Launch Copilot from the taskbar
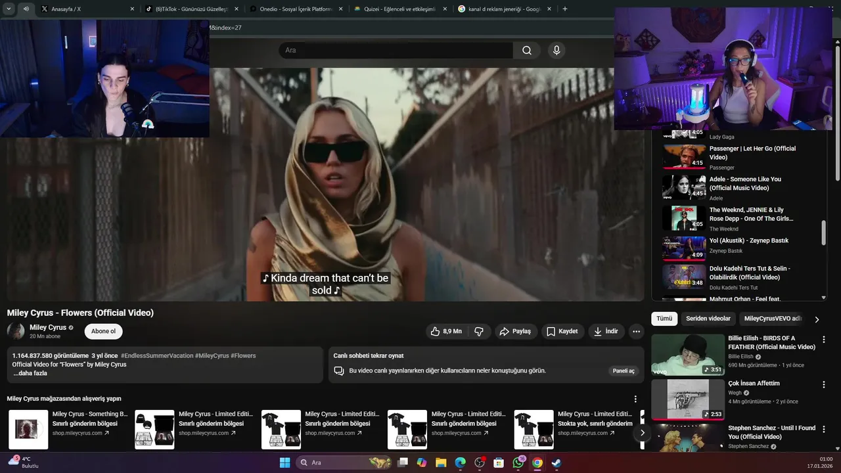Viewport: 841px width, 473px height. [422, 462]
